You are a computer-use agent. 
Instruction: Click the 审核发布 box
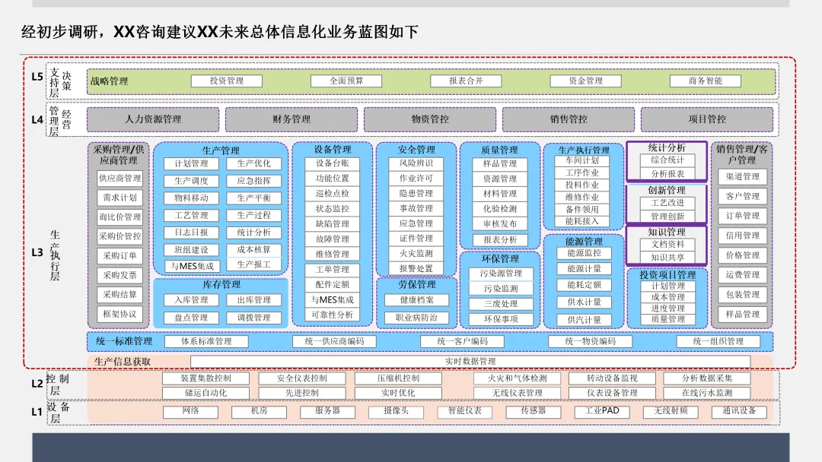point(500,224)
